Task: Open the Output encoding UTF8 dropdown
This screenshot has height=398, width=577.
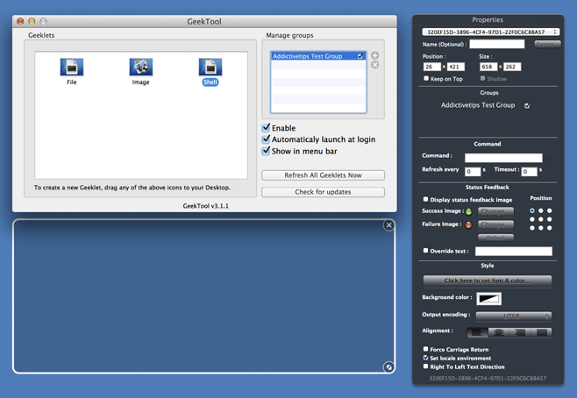Action: tap(514, 316)
